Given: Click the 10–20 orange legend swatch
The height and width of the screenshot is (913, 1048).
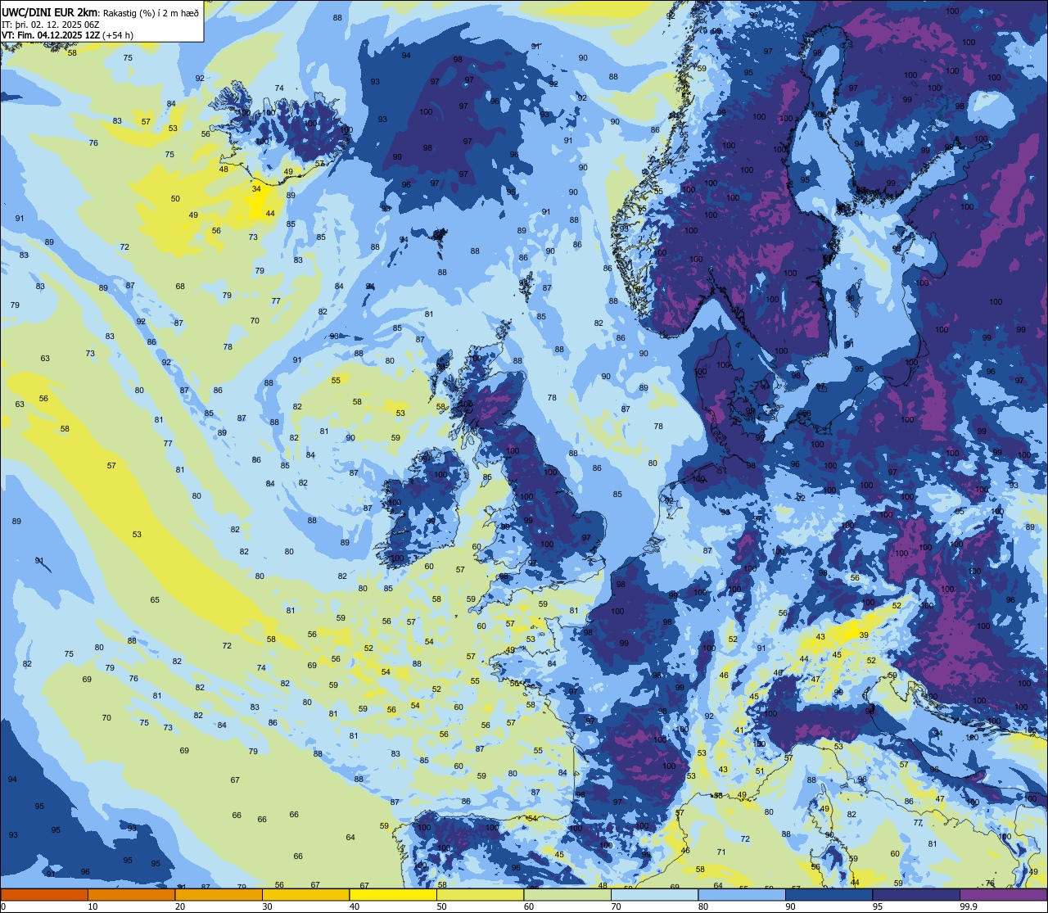Looking at the screenshot, I should coord(131,894).
